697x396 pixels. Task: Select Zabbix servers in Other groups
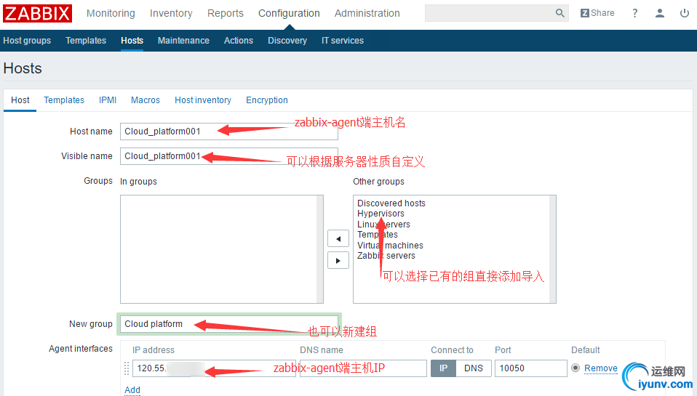[x=386, y=256]
